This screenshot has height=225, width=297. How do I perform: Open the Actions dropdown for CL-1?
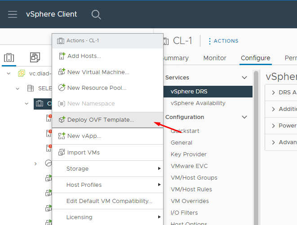[223, 41]
